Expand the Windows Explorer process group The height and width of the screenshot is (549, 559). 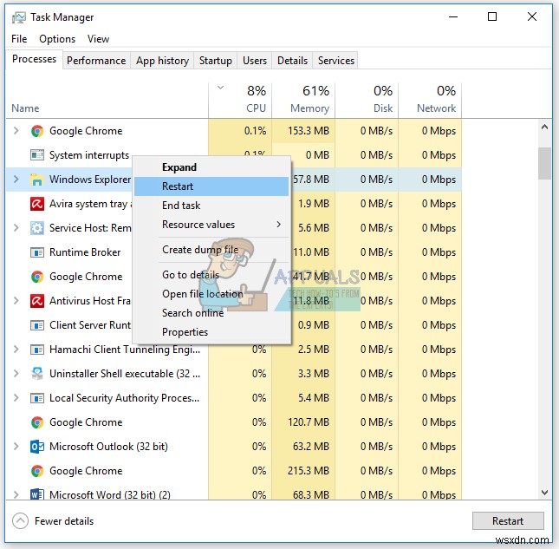[x=16, y=179]
